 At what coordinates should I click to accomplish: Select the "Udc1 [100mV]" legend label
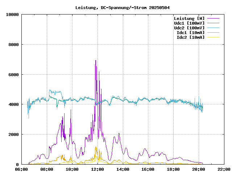point(189,23)
